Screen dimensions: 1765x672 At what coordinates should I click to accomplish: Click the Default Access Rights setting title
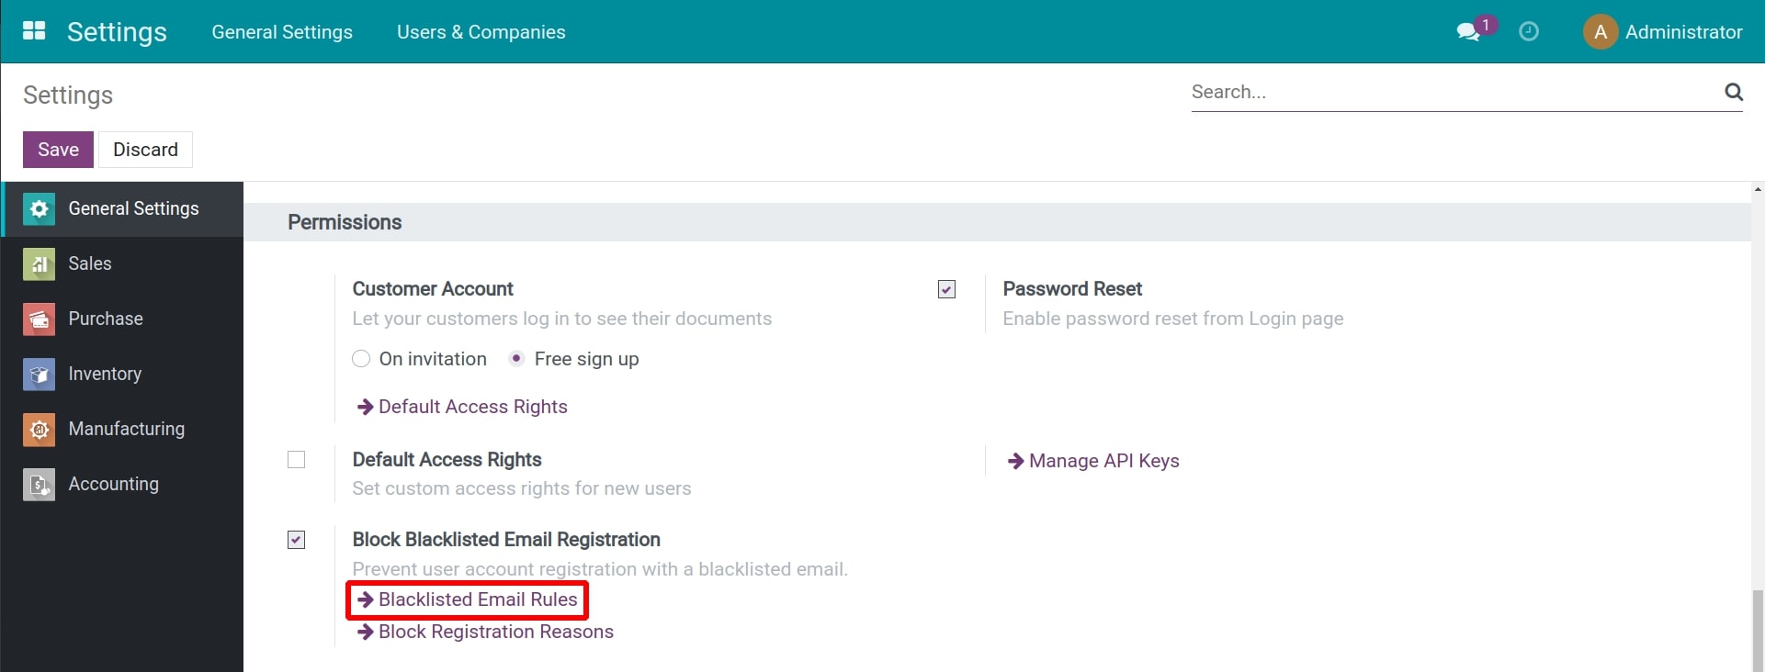pos(447,459)
